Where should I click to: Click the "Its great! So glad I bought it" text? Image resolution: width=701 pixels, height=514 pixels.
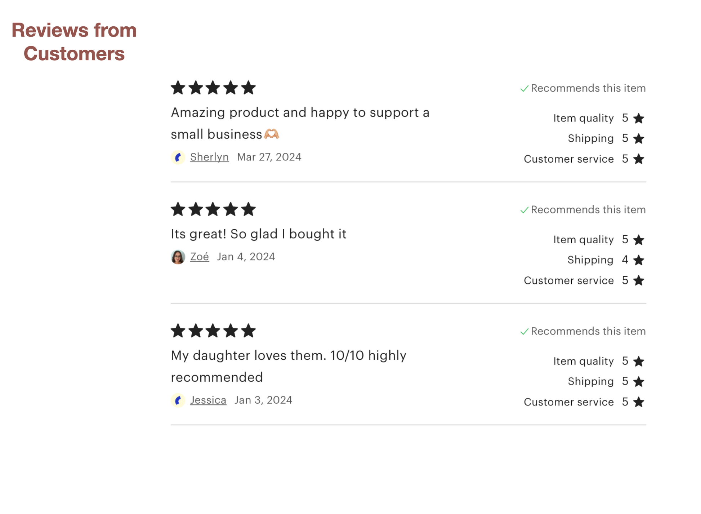click(258, 234)
